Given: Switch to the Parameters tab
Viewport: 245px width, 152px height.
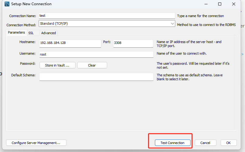Looking at the screenshot, I should [16, 32].
